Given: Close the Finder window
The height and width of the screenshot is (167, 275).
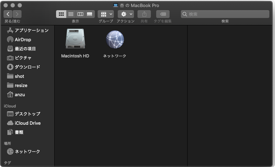Looking at the screenshot, I should click(x=6, y=5).
